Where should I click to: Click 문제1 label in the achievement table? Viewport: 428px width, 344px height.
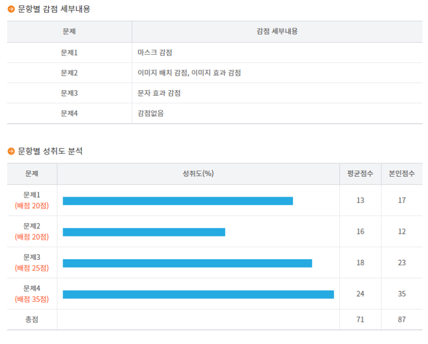32,195
